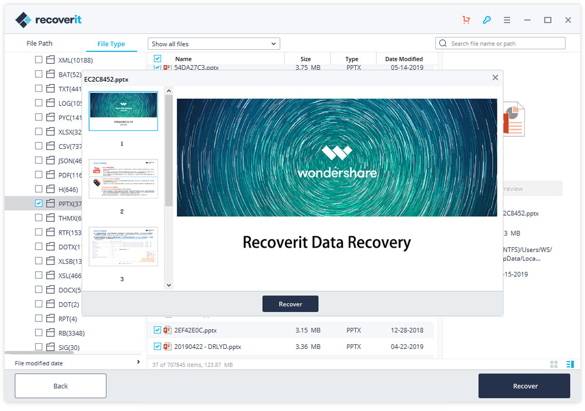The width and height of the screenshot is (585, 411).
Task: Select slide 1 thumbnail in preview
Action: click(x=123, y=111)
